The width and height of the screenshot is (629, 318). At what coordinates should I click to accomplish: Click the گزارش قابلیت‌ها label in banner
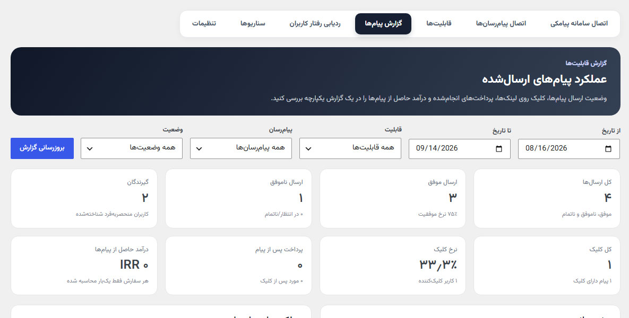tap(586, 63)
